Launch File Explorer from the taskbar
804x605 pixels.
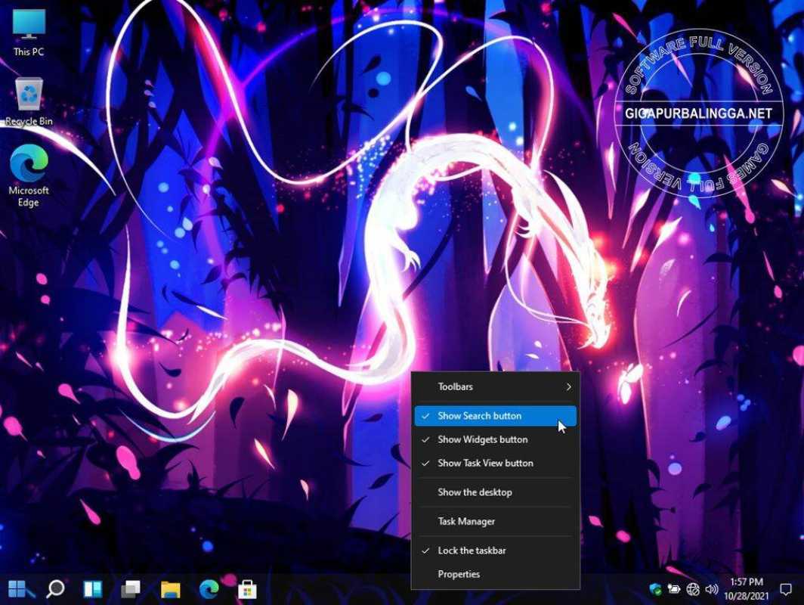click(169, 588)
